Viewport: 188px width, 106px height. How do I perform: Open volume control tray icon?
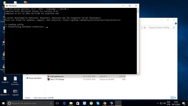coord(165,103)
